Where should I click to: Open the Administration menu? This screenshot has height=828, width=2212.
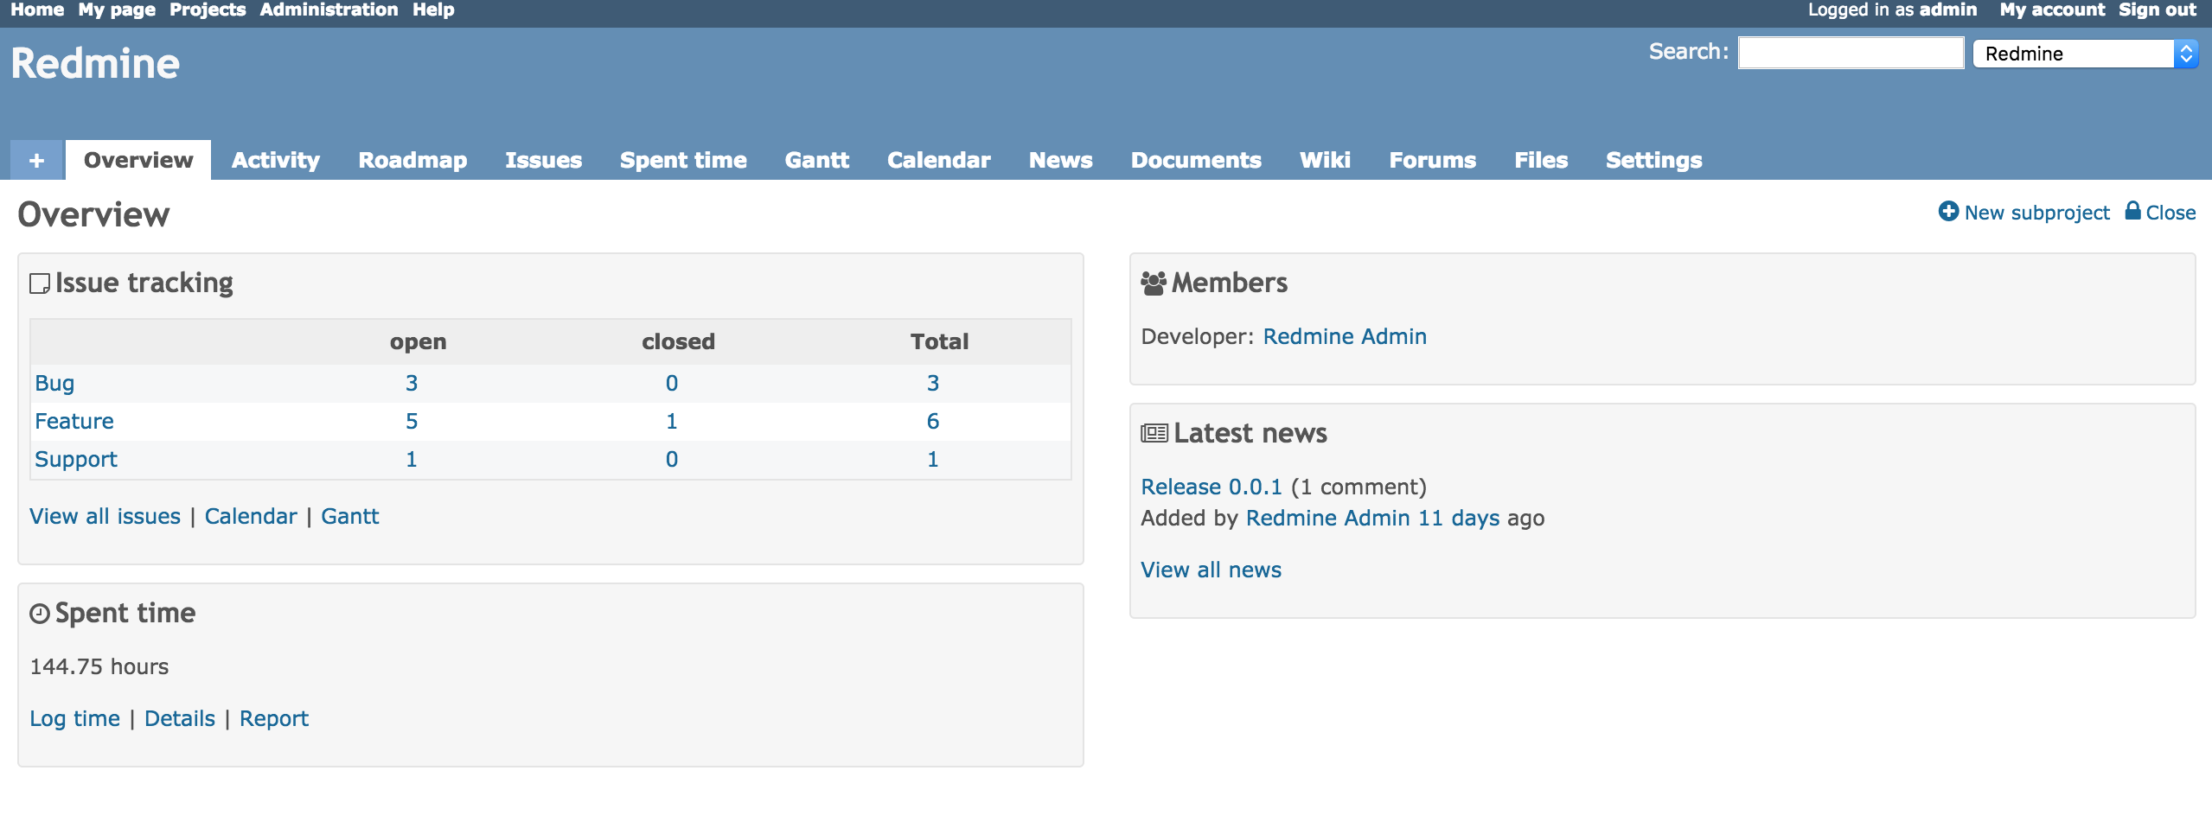coord(329,10)
